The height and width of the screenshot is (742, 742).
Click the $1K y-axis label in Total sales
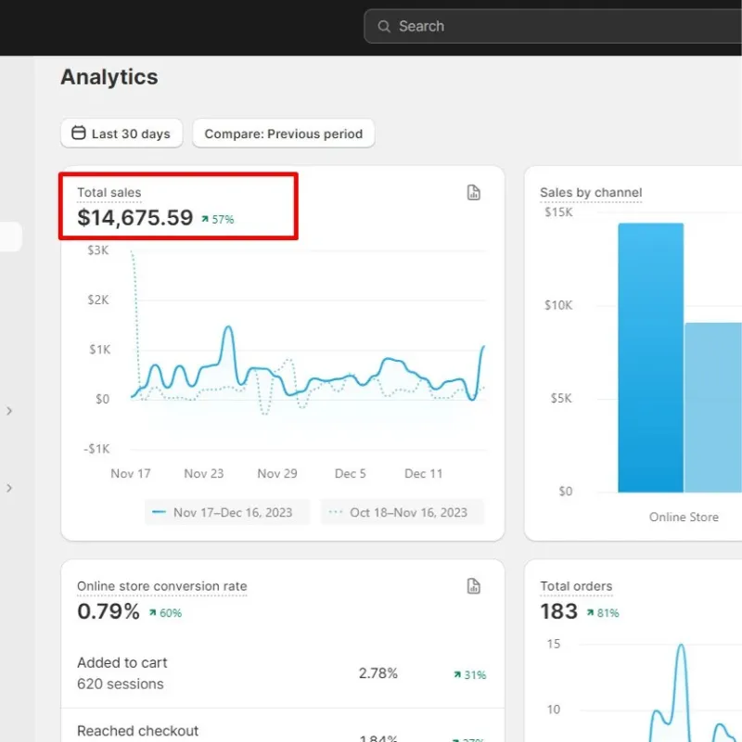click(99, 350)
